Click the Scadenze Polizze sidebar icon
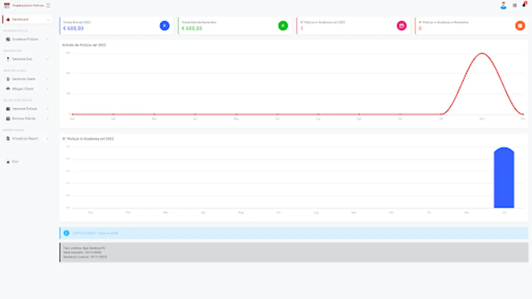The image size is (532, 299). tap(8, 39)
